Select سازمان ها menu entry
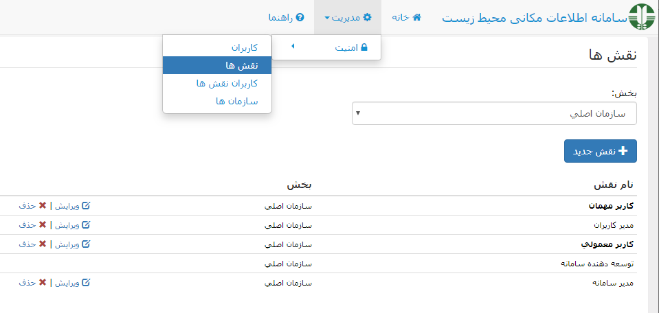 (x=217, y=101)
